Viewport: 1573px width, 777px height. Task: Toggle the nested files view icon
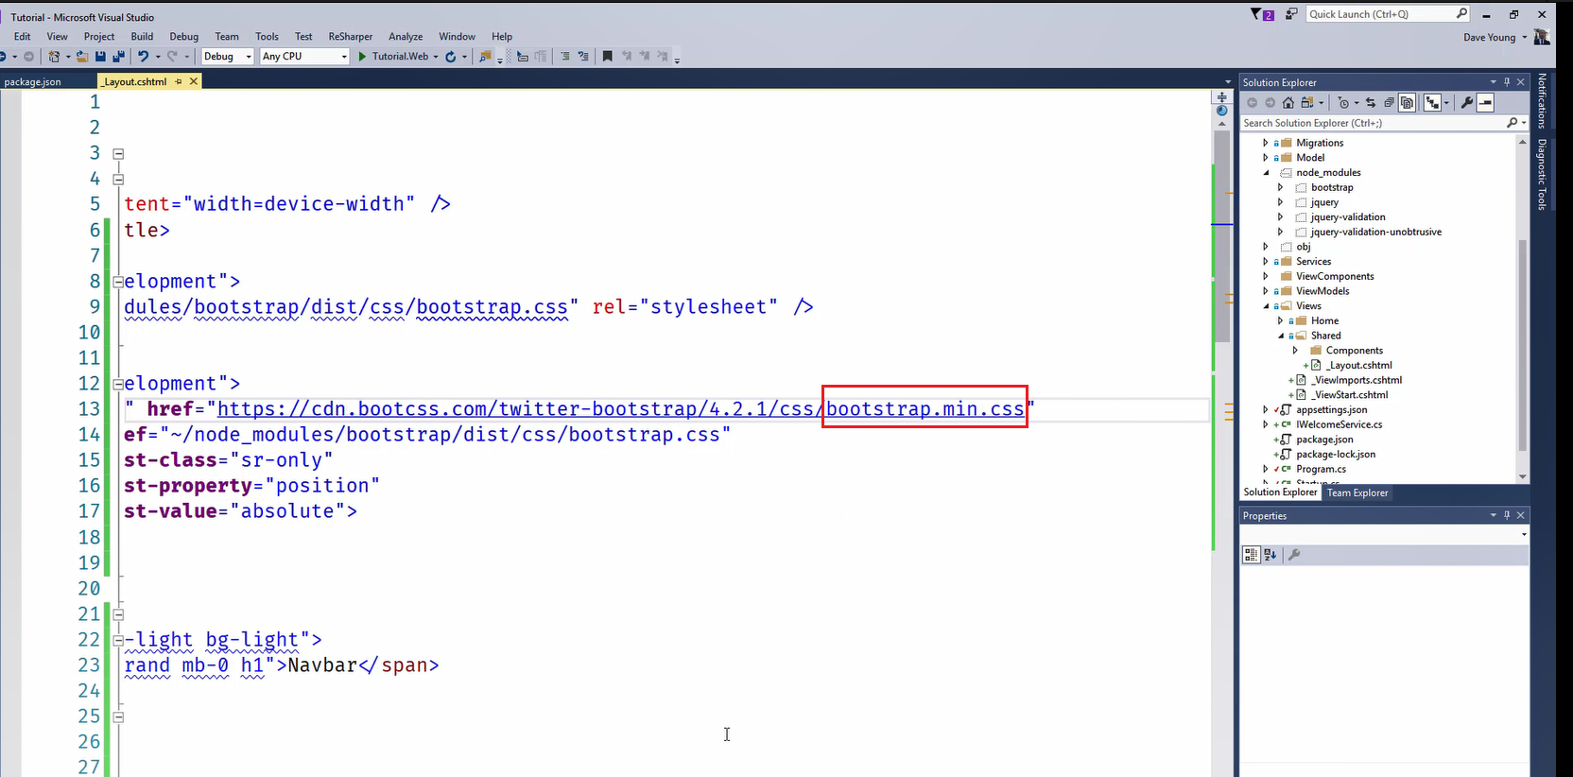[1432, 102]
